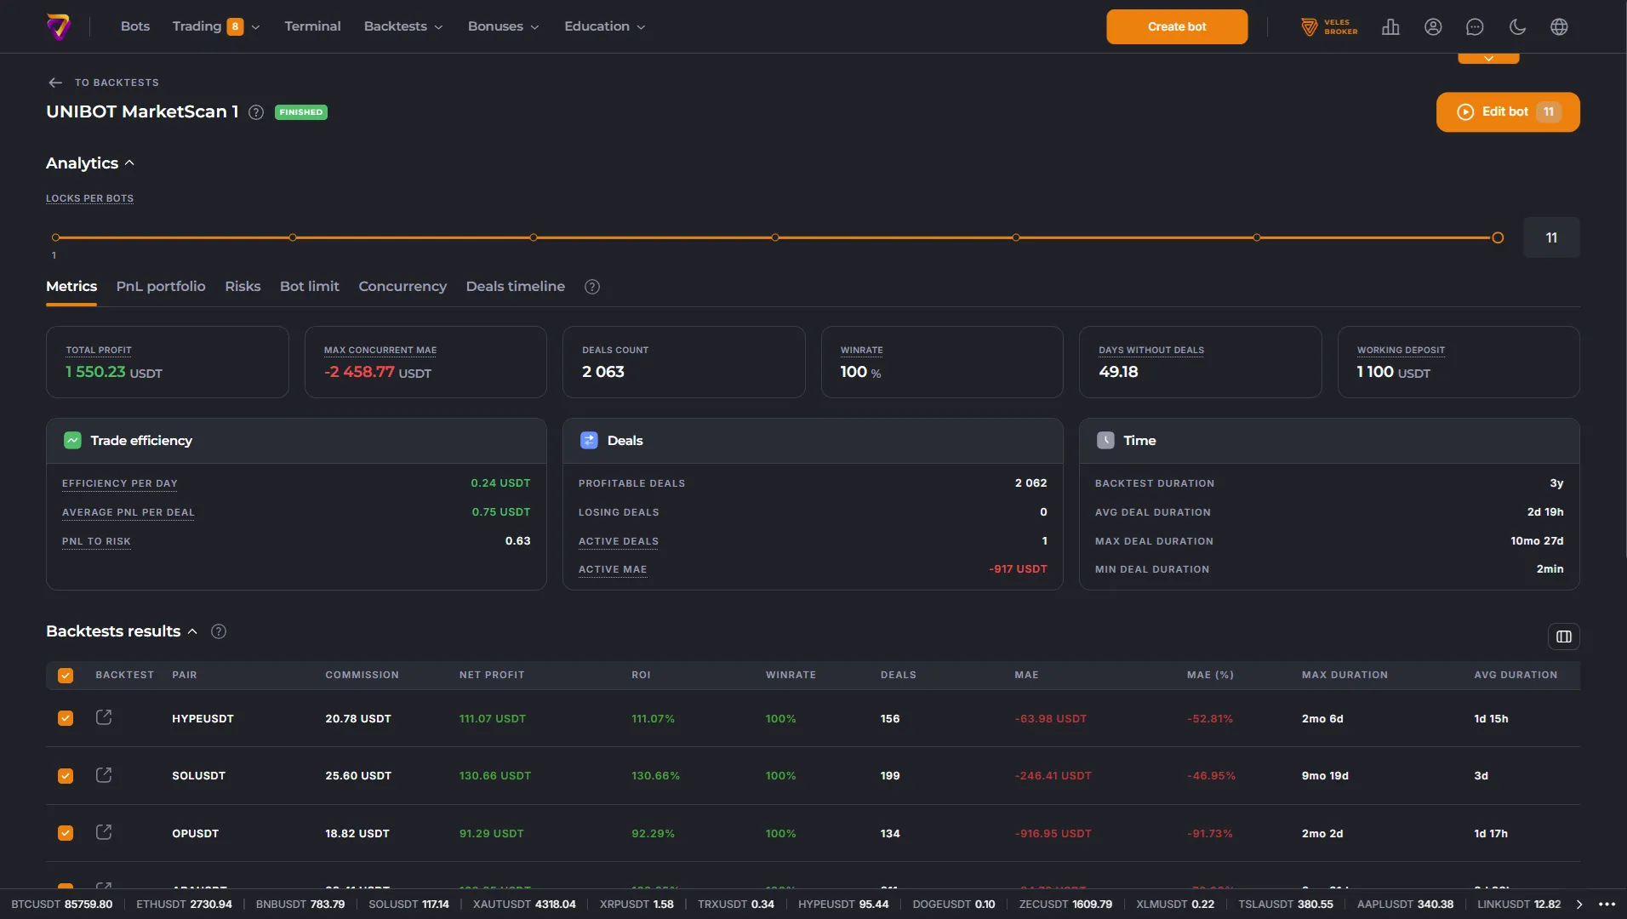Click help icon next to UNIBOT MarketScan 1

256,112
